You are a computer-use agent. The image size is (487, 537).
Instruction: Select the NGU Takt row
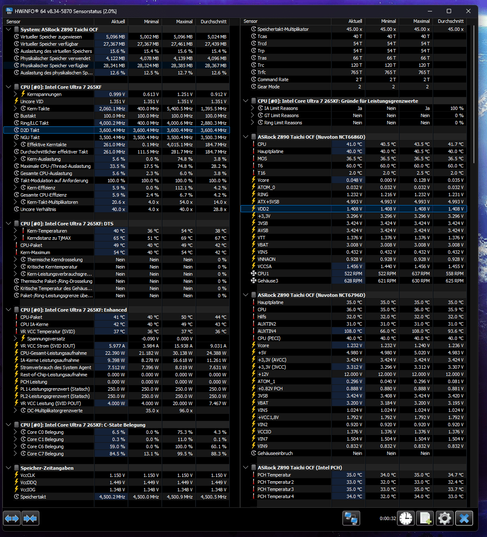(116, 137)
